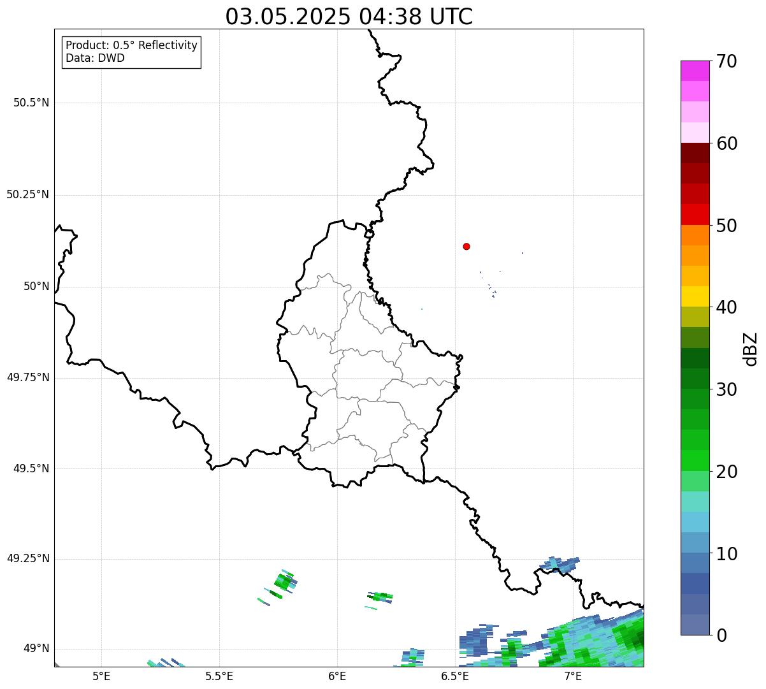The image size is (766, 689).
Task: Click the colorbar tick label "30"
Action: pos(726,389)
